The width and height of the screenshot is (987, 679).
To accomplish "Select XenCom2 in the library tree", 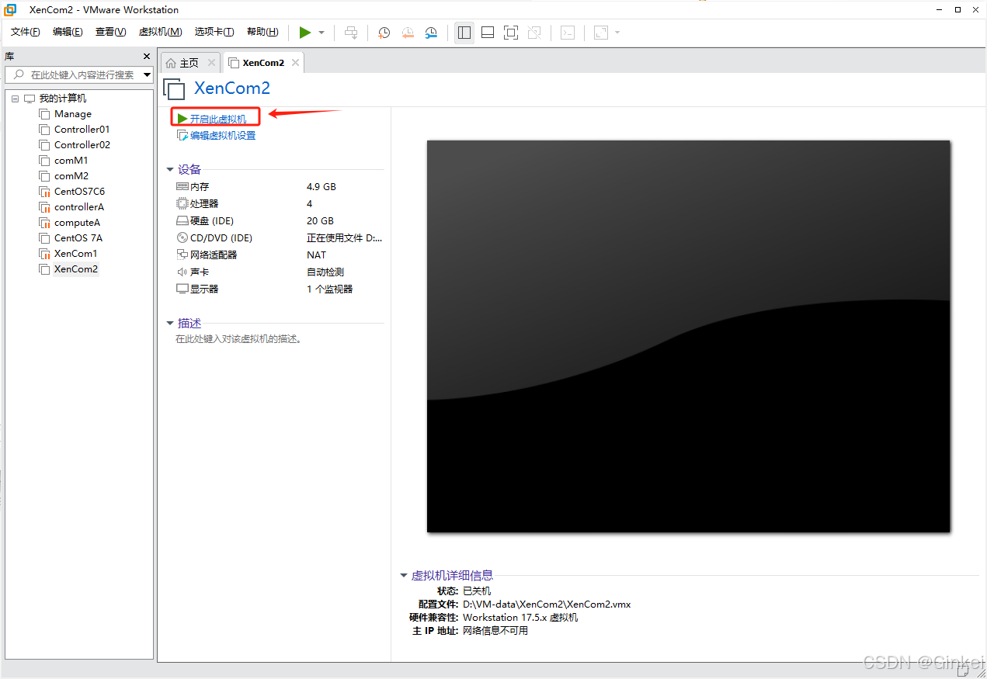I will coord(76,269).
